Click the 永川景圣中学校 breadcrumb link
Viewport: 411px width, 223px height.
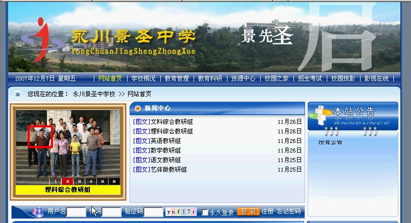coord(94,94)
